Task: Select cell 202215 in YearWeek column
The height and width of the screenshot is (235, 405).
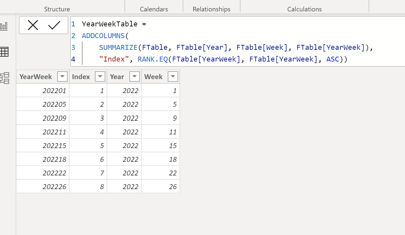Action: point(43,145)
